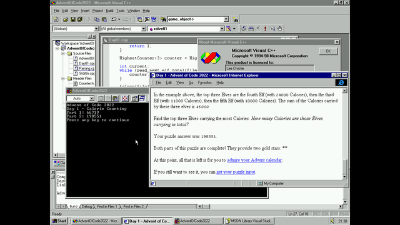Open the Undo history dropdown arrow

click(x=119, y=19)
